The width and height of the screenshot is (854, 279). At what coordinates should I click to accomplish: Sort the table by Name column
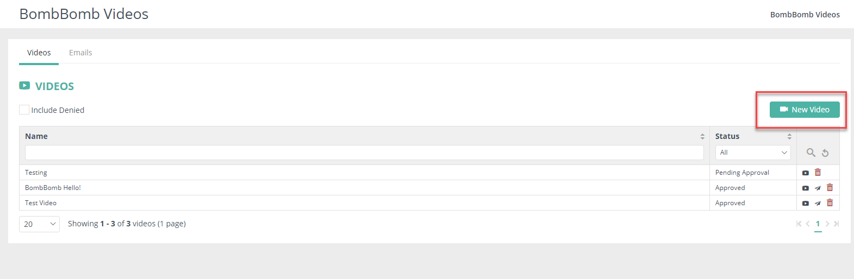tap(702, 136)
